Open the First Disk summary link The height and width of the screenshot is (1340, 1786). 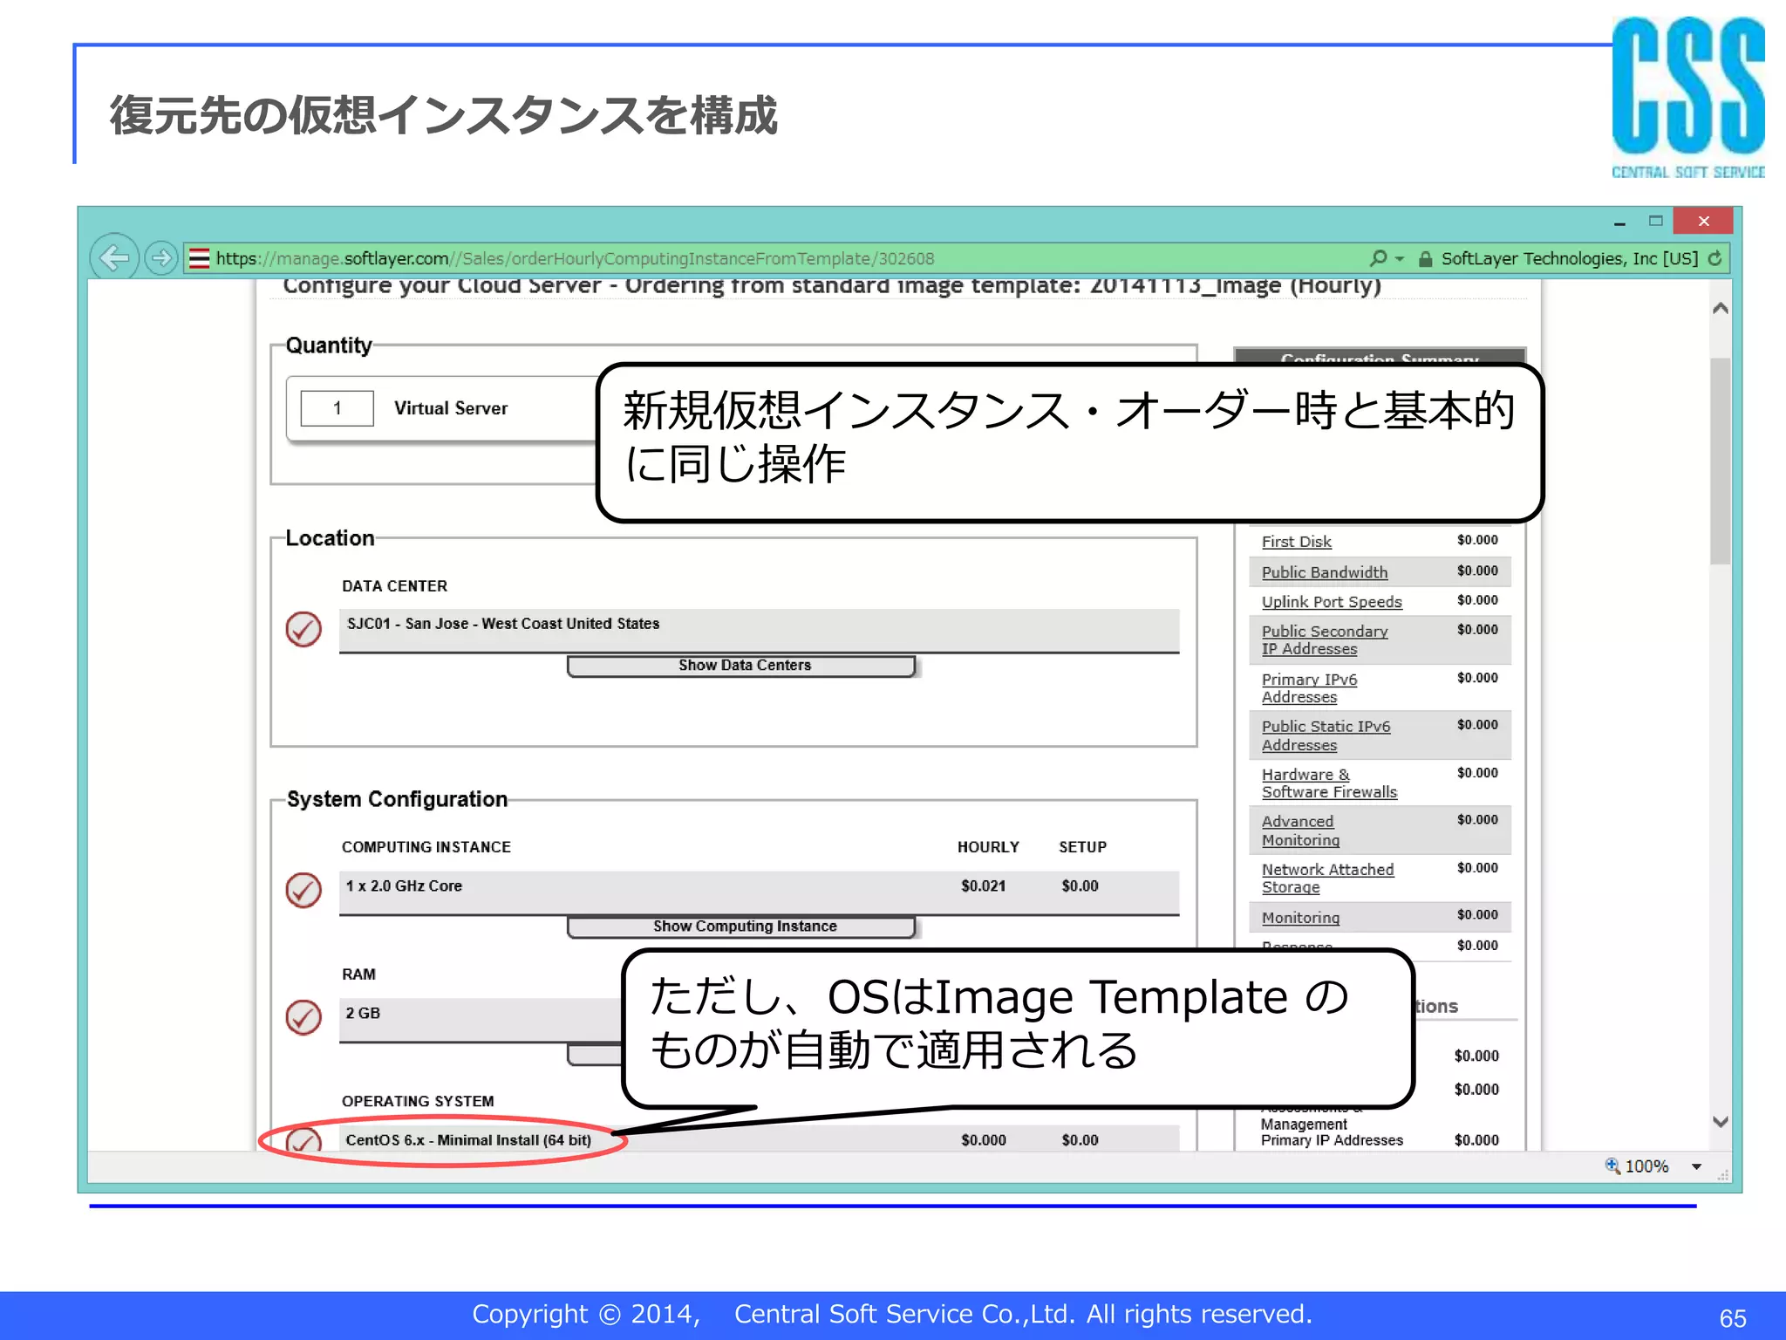coord(1297,542)
